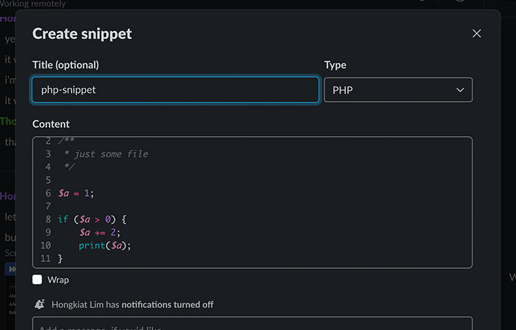Click the chevron arrow in the Type dropdown

click(x=460, y=90)
